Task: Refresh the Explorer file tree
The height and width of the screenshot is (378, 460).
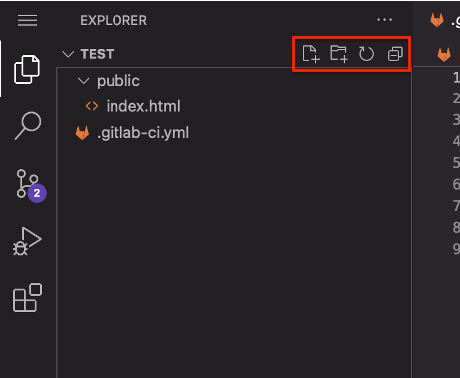Action: click(366, 54)
